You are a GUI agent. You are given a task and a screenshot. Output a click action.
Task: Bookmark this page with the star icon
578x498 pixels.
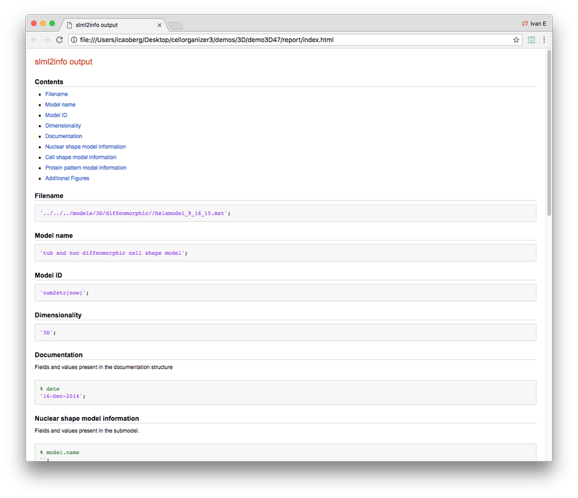tap(516, 40)
